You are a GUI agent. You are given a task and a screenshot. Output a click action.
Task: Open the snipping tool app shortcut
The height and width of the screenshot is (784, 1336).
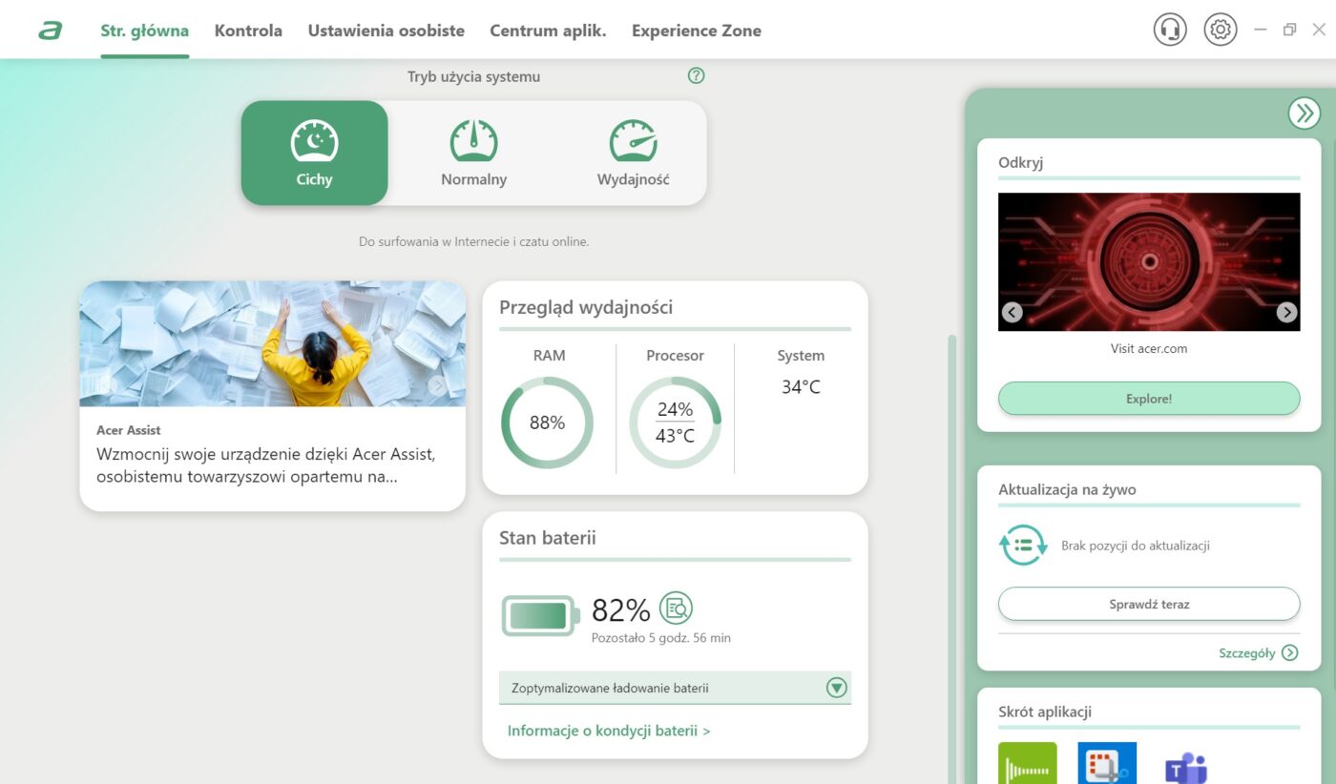(x=1107, y=764)
